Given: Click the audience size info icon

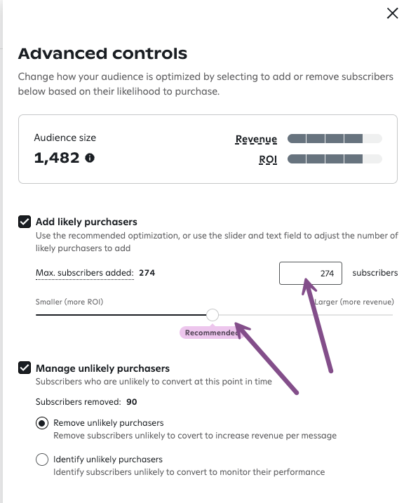Looking at the screenshot, I should tap(90, 158).
